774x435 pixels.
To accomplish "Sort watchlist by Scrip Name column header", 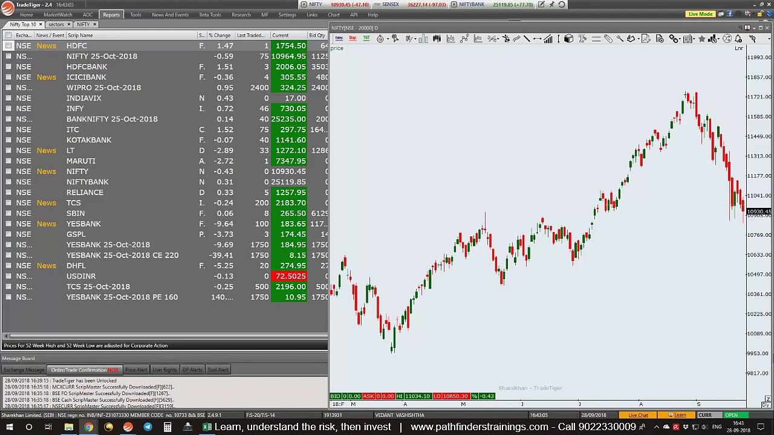I will [x=80, y=35].
